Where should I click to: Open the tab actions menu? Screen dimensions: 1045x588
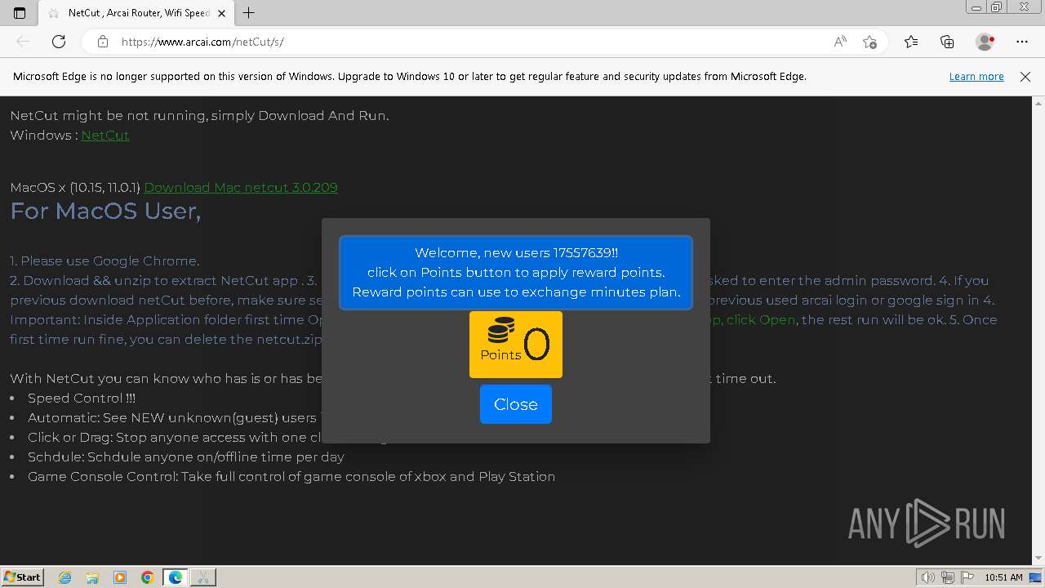(20, 13)
